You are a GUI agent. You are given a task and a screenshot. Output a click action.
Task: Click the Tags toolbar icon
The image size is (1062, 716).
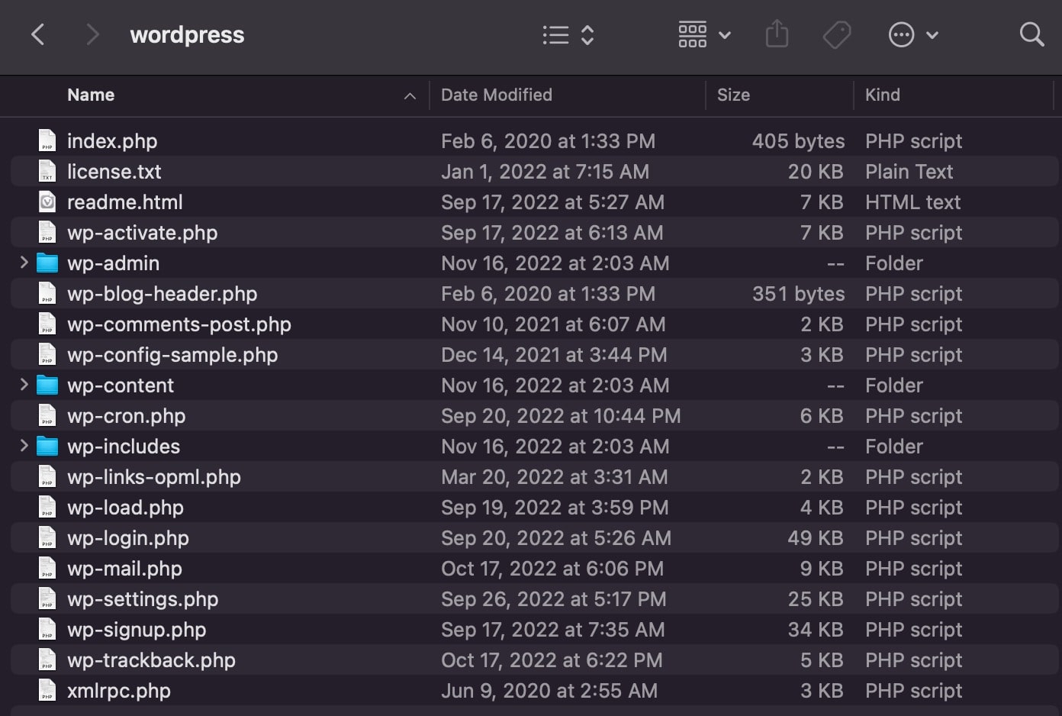click(837, 34)
